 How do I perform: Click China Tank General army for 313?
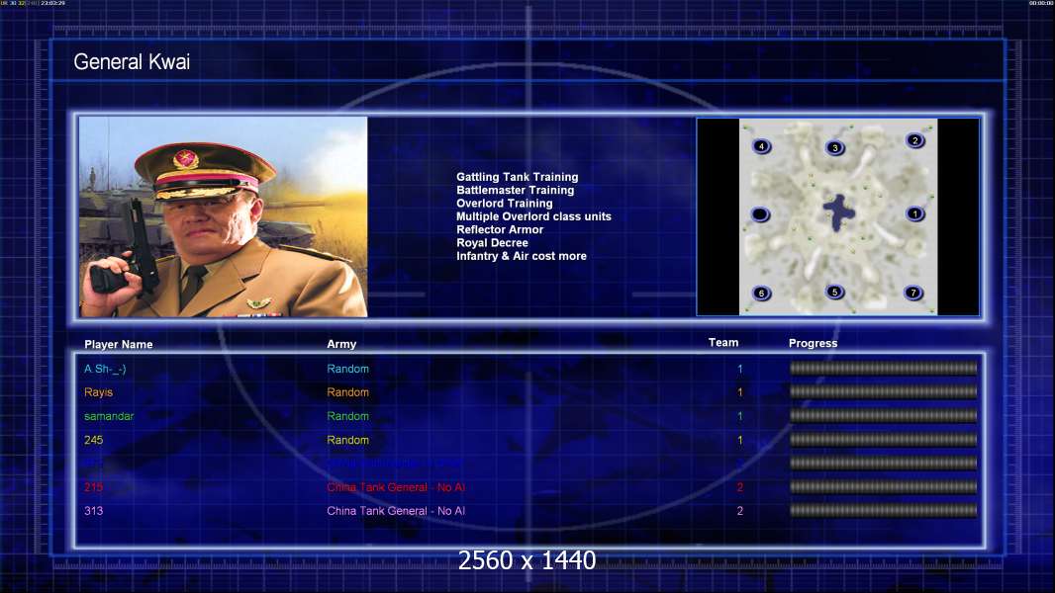click(x=396, y=511)
